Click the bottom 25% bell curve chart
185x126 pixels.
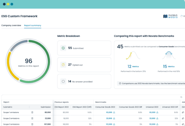tap(133, 56)
